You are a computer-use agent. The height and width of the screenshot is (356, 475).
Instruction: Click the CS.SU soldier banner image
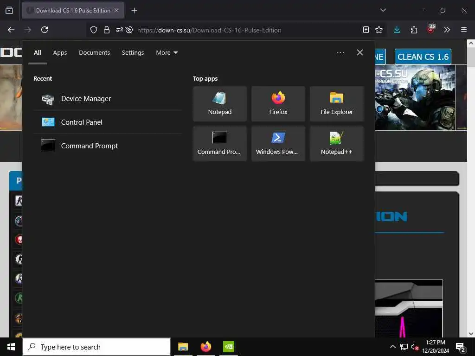(415, 97)
